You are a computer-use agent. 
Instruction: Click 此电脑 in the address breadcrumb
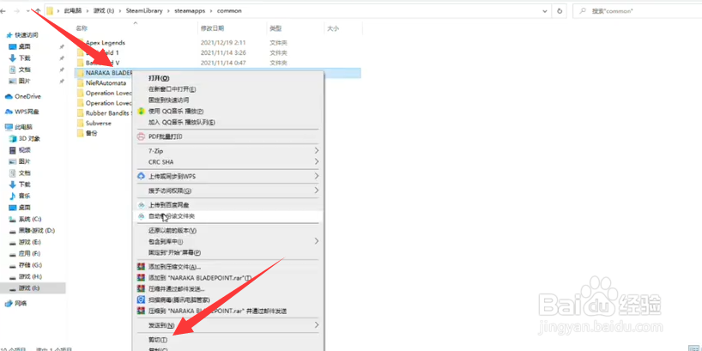click(x=74, y=11)
